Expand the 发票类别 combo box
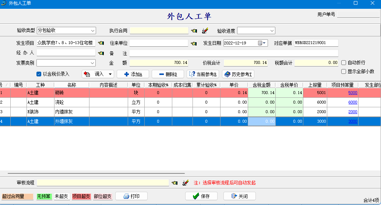This screenshot has width=381, height=205. [x=92, y=63]
